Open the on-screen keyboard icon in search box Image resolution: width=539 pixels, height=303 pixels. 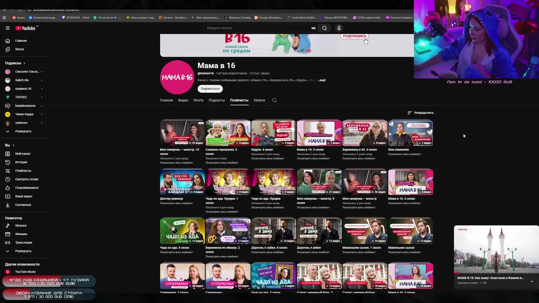(313, 28)
